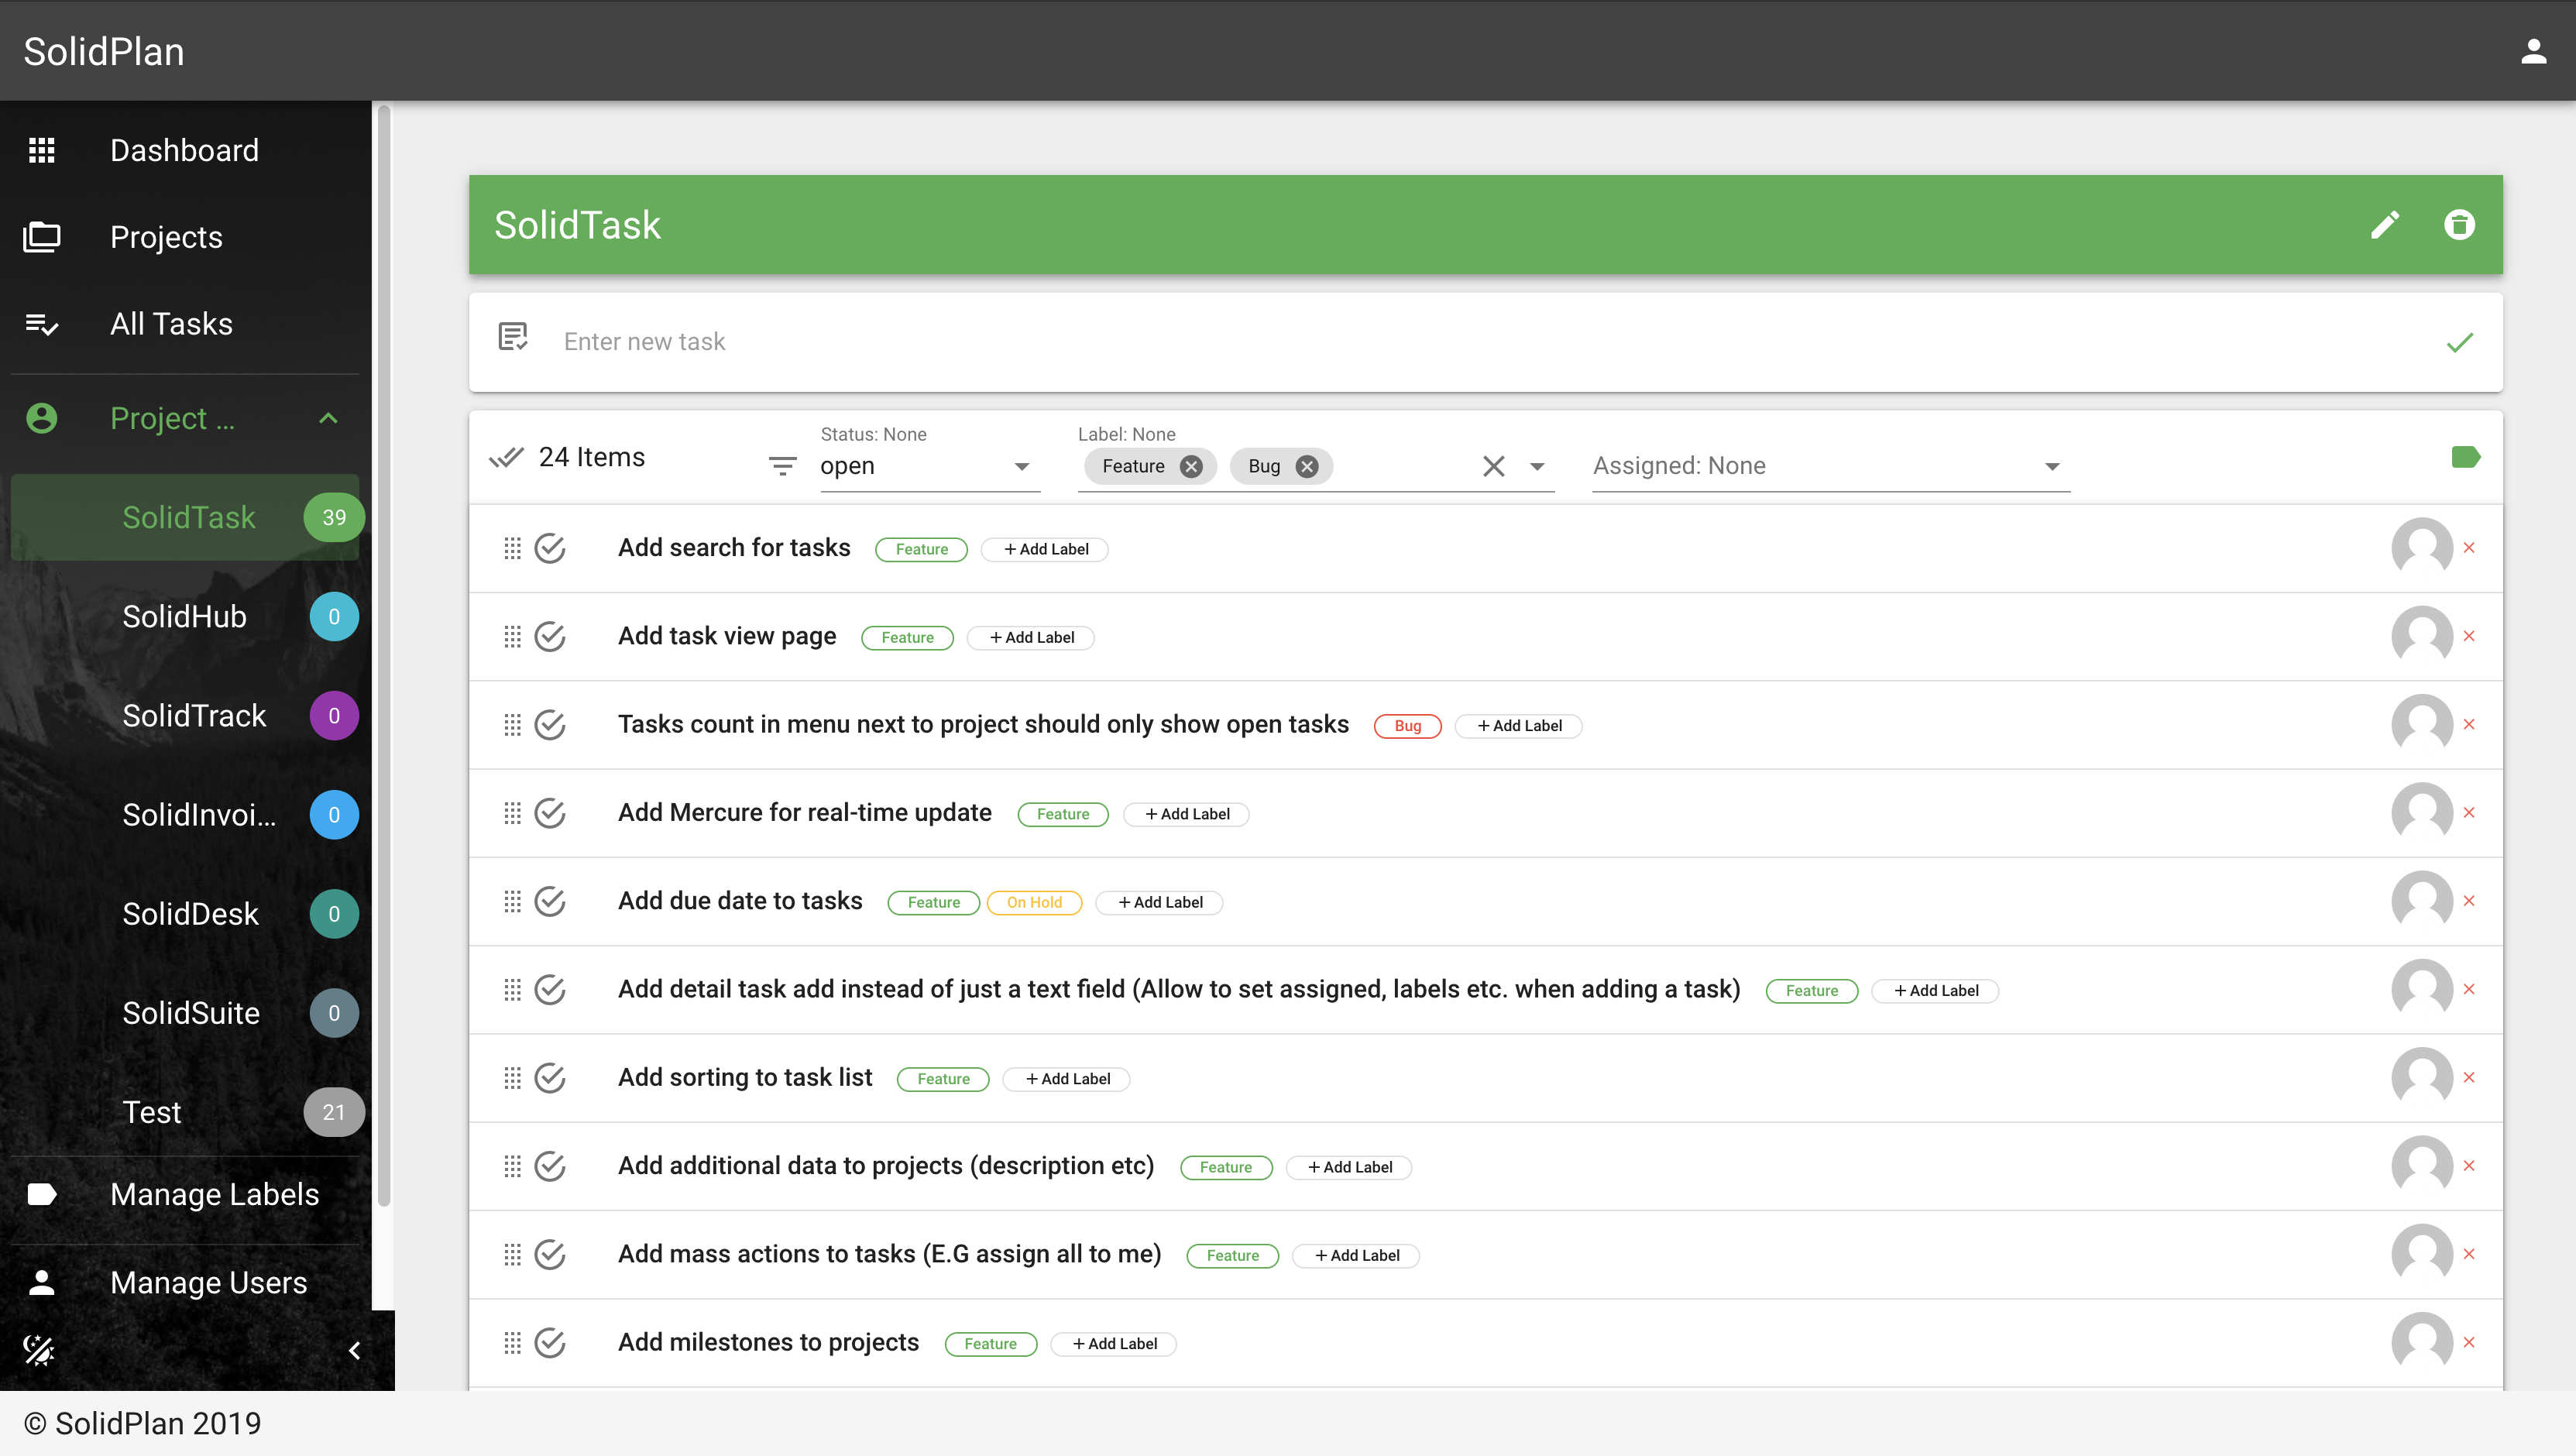Screen dimensions: 2576x1456
Task: Toggle dark mode icon in sidebar footer
Action: tap(39, 1351)
